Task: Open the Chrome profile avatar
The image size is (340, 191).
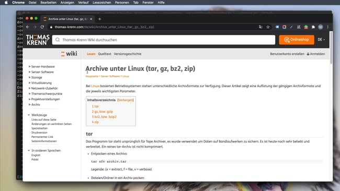Action: point(321,27)
